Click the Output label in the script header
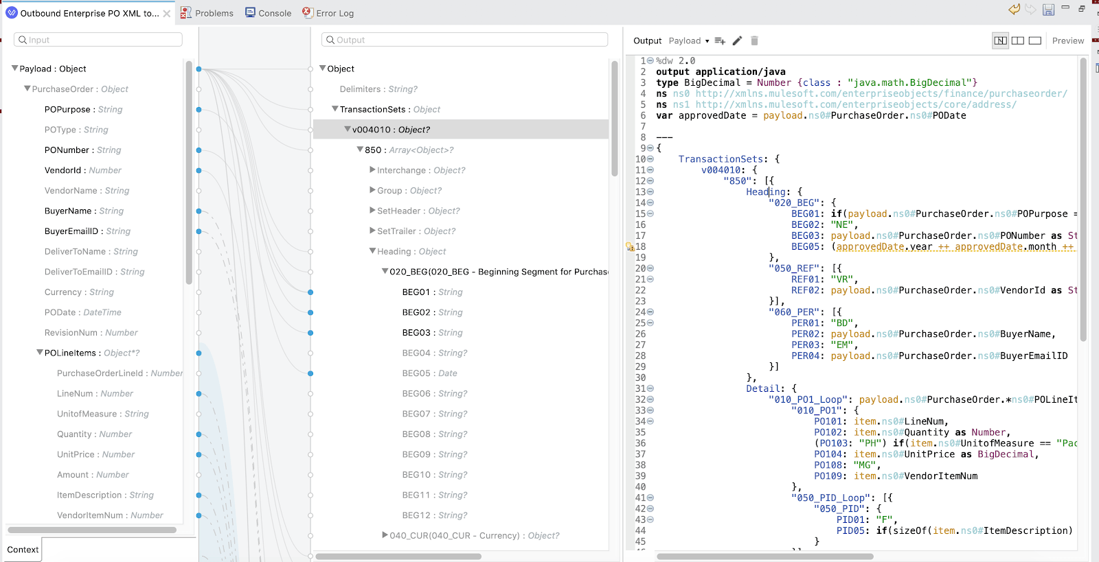1099x562 pixels. point(647,41)
